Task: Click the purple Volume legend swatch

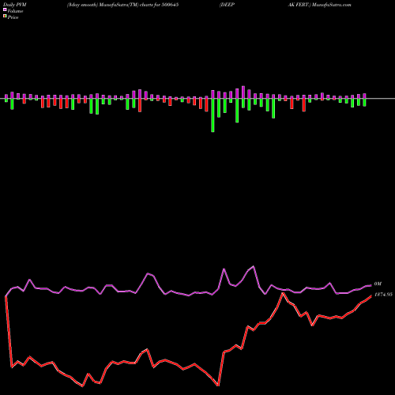Action: [x=5, y=9]
